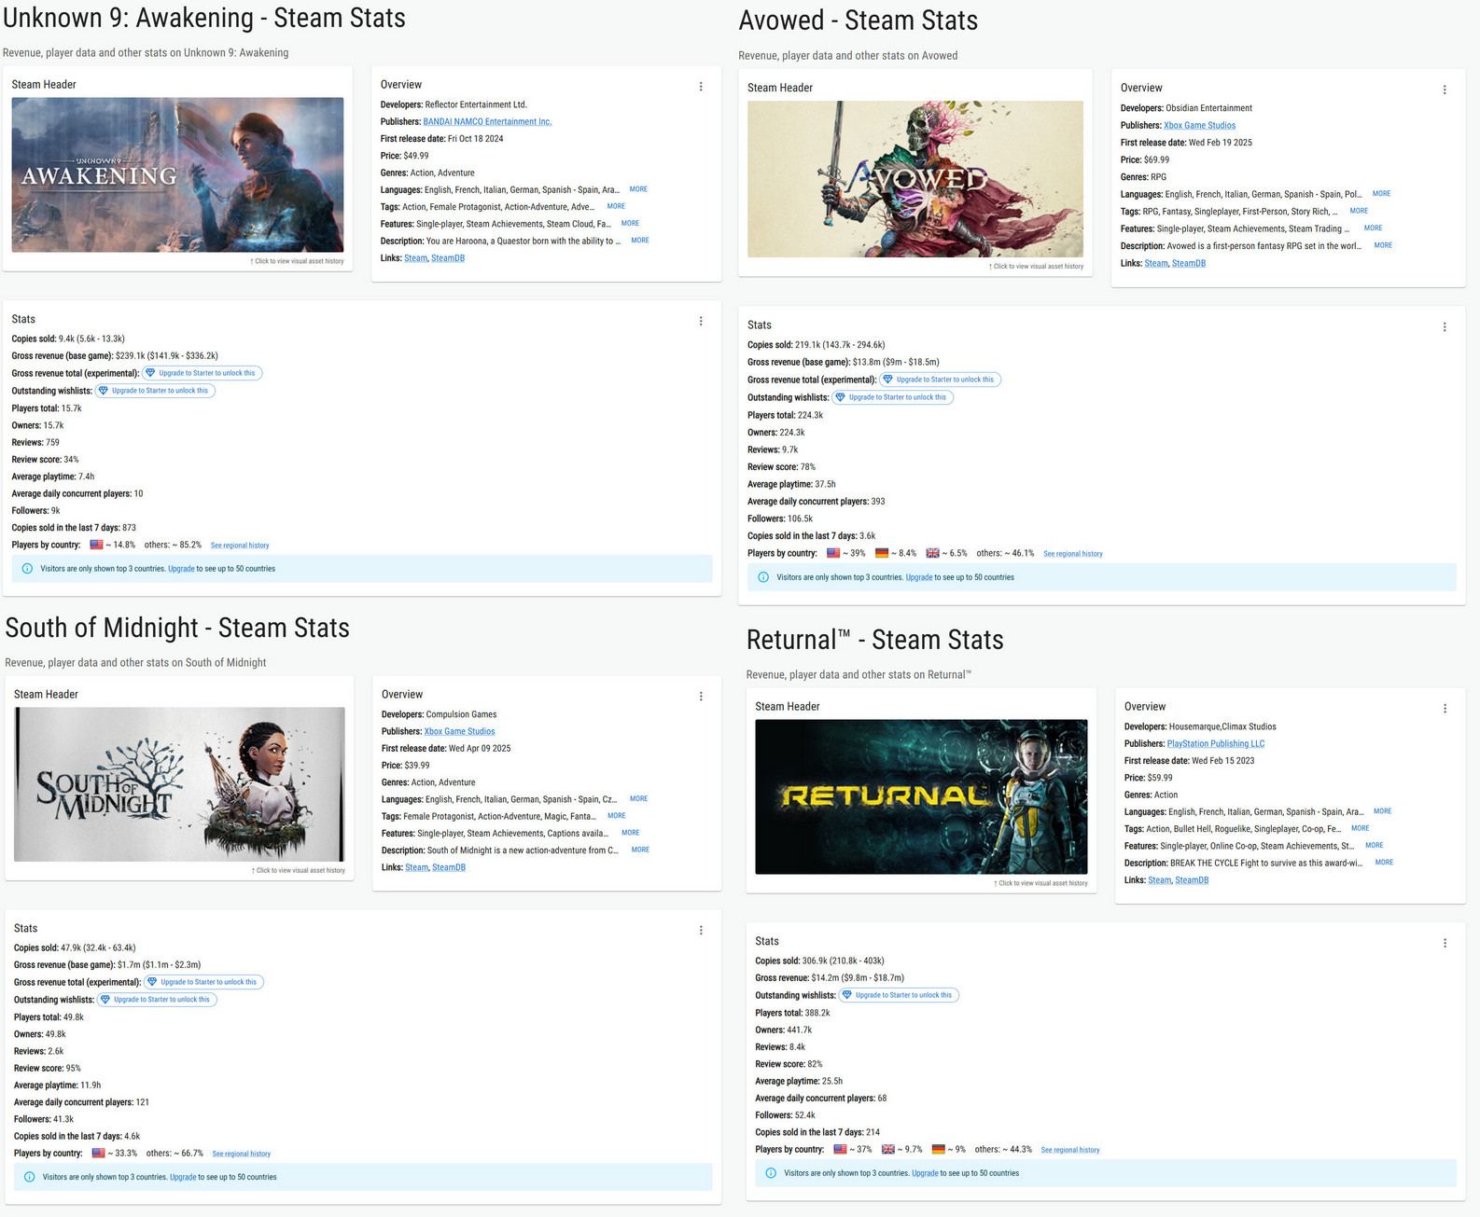This screenshot has width=1480, height=1217.
Task: Expand Avowed Features with MORE
Action: [x=1373, y=228]
